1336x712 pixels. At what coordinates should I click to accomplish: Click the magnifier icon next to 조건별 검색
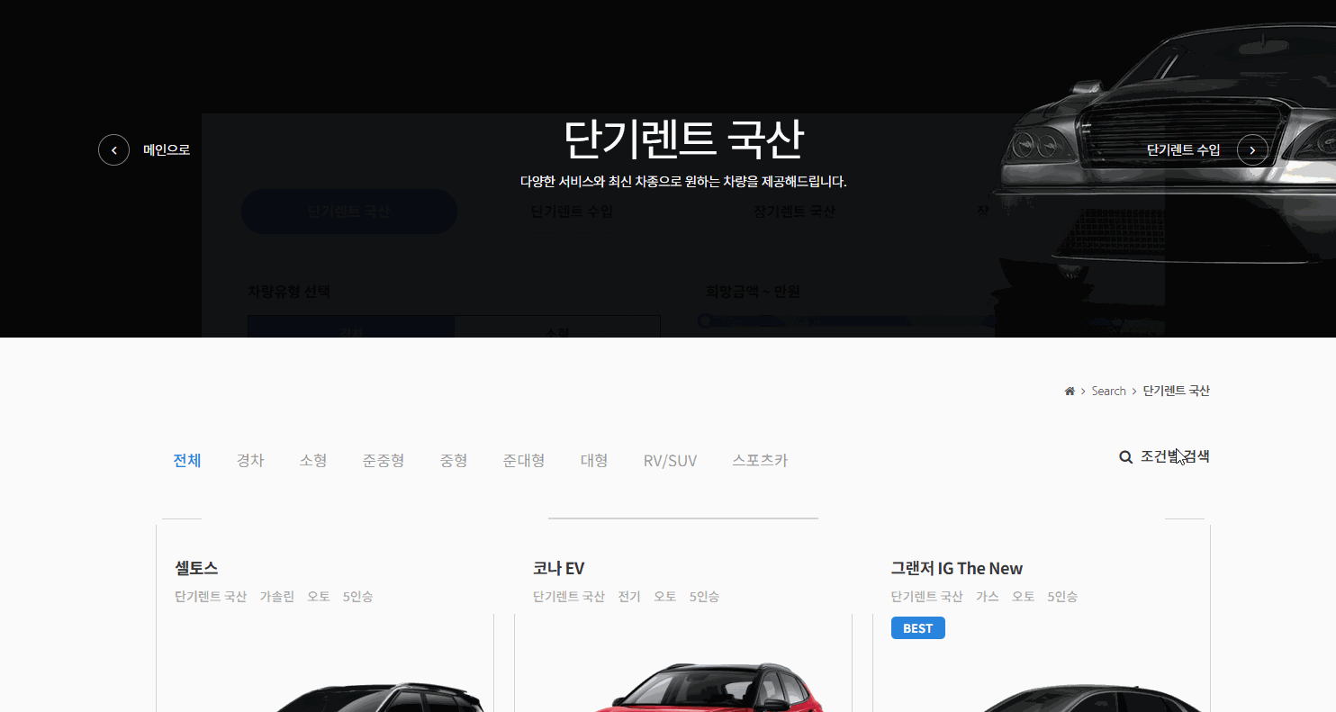point(1125,457)
